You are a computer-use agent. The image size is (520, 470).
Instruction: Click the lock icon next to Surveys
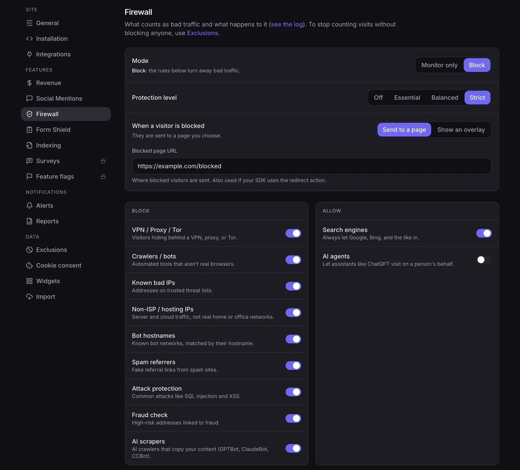click(103, 161)
